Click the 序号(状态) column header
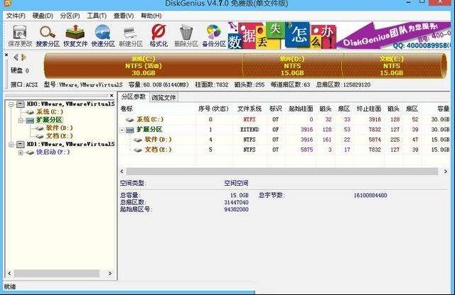The height and width of the screenshot is (295, 455). click(x=213, y=108)
